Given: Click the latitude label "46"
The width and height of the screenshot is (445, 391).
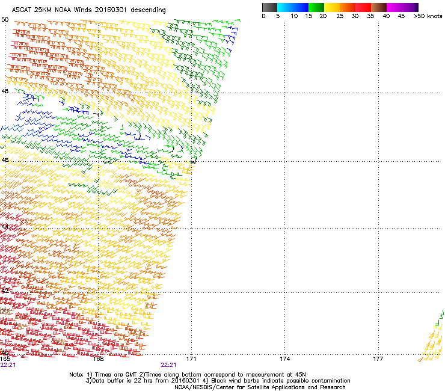Looking at the screenshot, I should click(x=5, y=160).
